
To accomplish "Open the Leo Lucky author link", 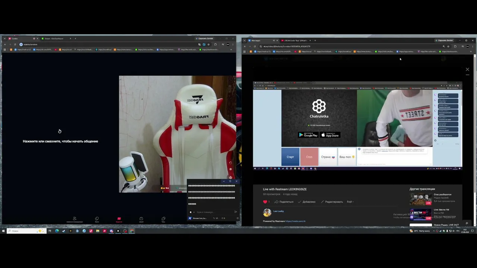I will pyautogui.click(x=279, y=211).
